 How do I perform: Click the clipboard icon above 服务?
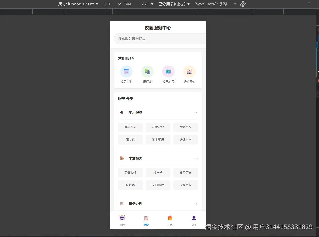146,218
